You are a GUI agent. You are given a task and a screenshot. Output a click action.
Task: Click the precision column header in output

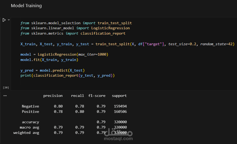(53, 96)
